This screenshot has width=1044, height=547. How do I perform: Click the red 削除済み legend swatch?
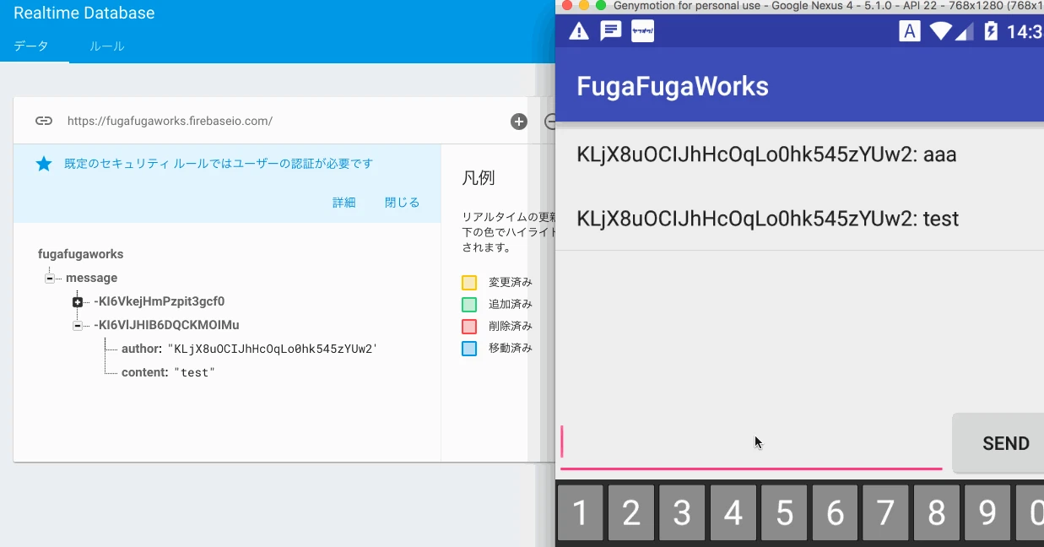click(469, 327)
